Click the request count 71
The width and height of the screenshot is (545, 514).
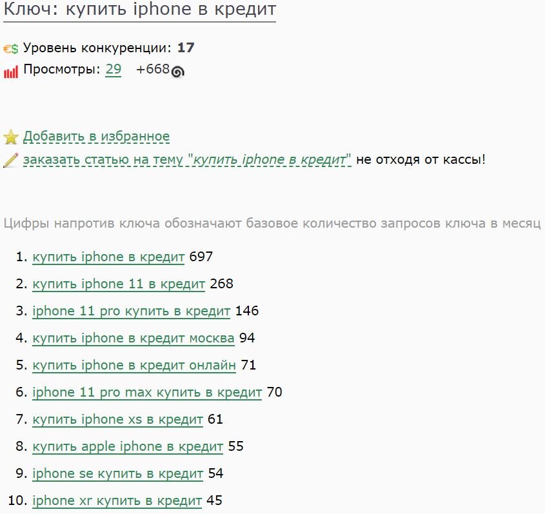point(248,365)
